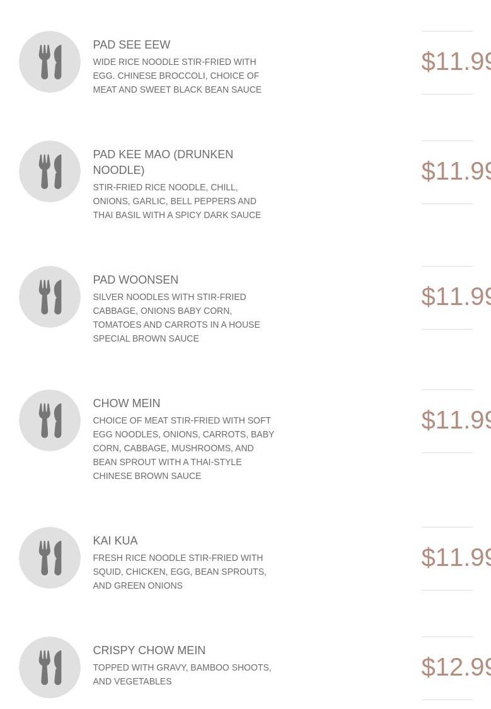Image resolution: width=491 pixels, height=709 pixels.
Task: Click the $11.99 price for Pad See Eew
Action: point(456,62)
